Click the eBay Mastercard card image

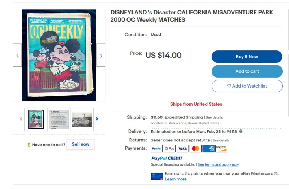tap(157, 176)
